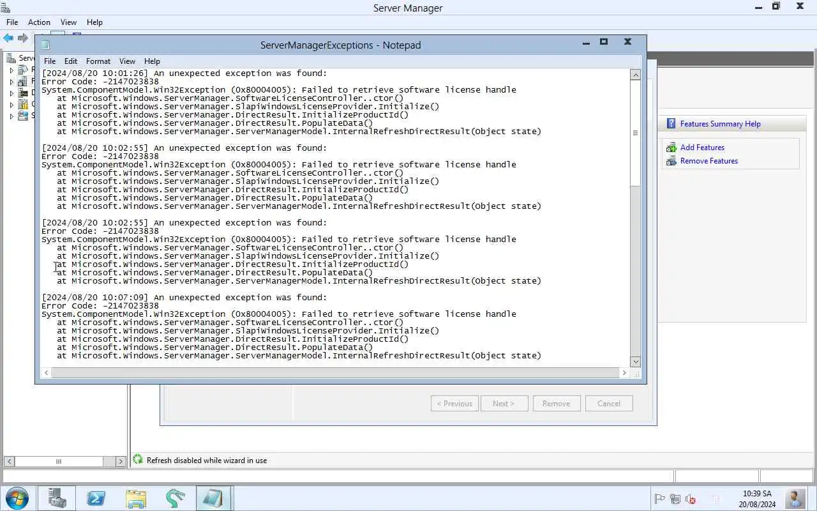Click the fourth tree node icon starting with C
The width and height of the screenshot is (817, 511).
coord(23,104)
